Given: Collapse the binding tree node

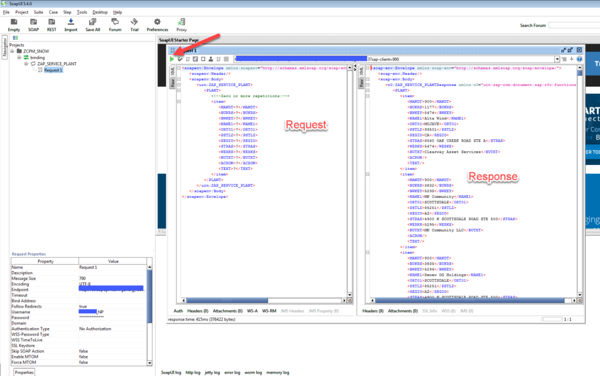Looking at the screenshot, I should pyautogui.click(x=19, y=57).
